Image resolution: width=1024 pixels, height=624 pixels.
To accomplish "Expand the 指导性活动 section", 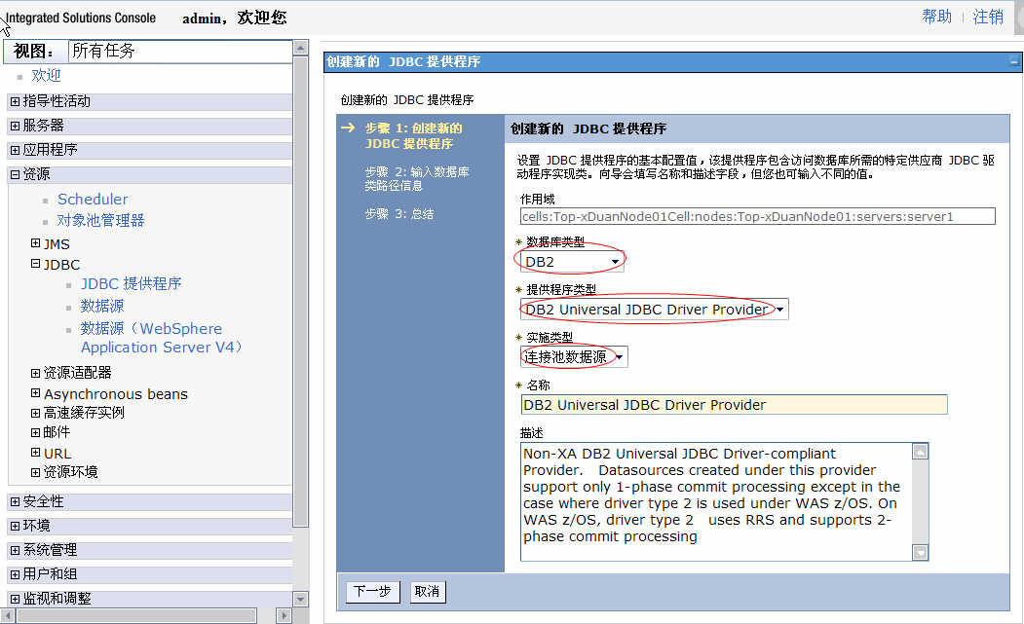I will (x=15, y=102).
